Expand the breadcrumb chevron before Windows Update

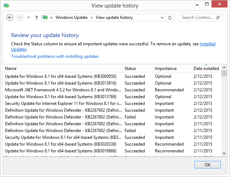point(51,17)
